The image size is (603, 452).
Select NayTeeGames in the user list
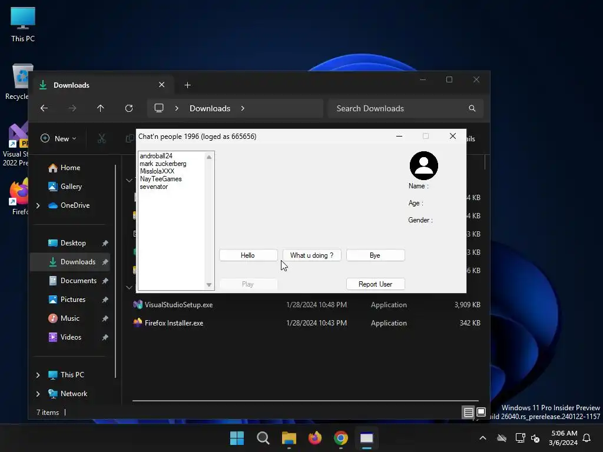pos(161,179)
